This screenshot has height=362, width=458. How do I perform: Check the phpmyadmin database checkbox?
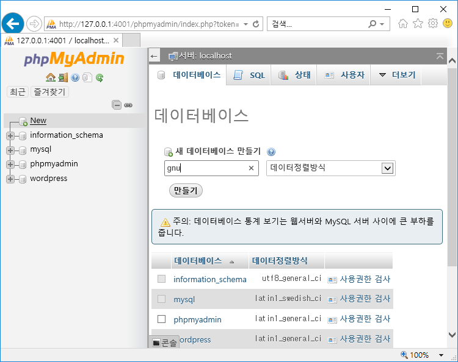pyautogui.click(x=162, y=319)
